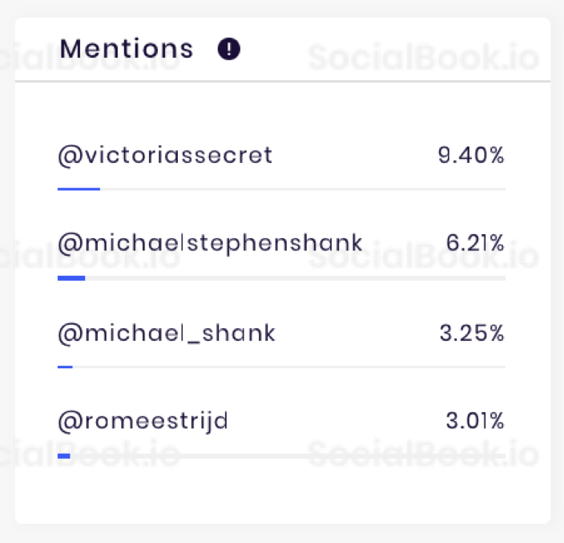The image size is (564, 543).
Task: Click the 3.25% percentage value
Action: point(472,333)
